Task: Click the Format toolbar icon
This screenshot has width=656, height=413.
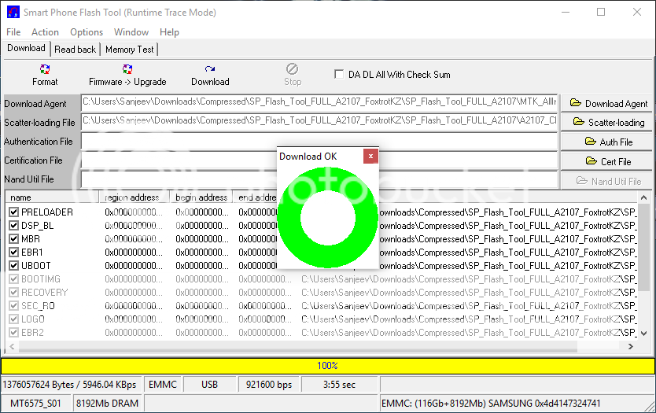Action: 45,70
